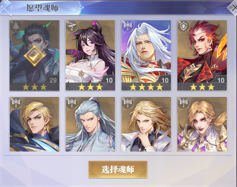
Task: Choose the blonde woman in gold-purple armor
Action: tap(202, 124)
